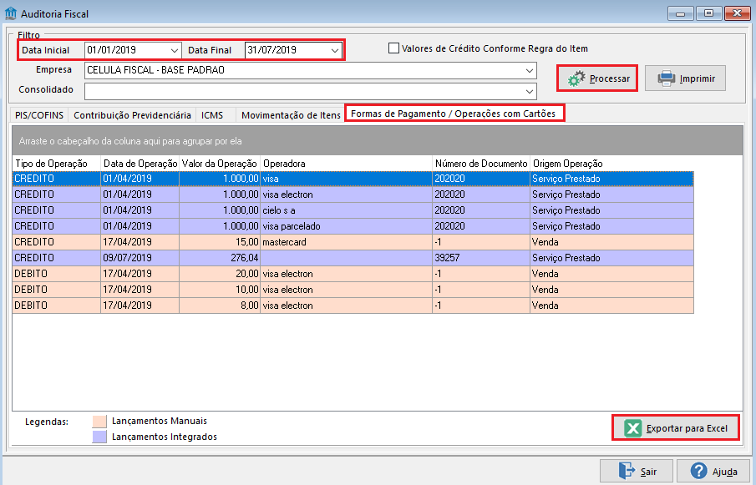The width and height of the screenshot is (756, 485).
Task: Open the Data Inicial date dropdown arrow
Action: click(x=174, y=50)
